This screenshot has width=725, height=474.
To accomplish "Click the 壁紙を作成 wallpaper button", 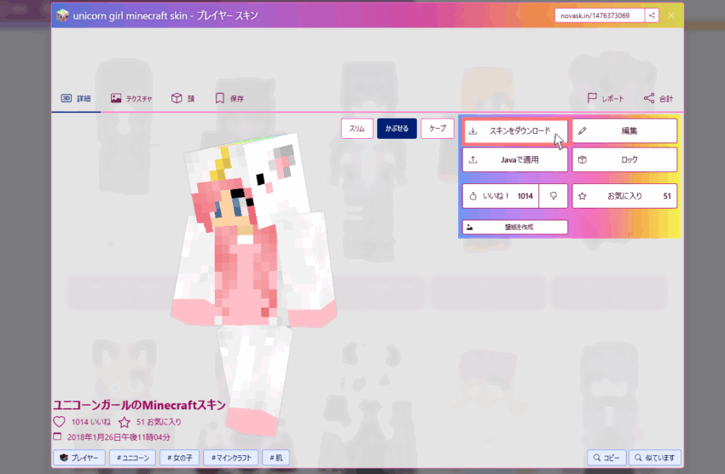I will 514,228.
